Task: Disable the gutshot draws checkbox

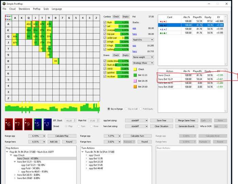Action: point(105,72)
